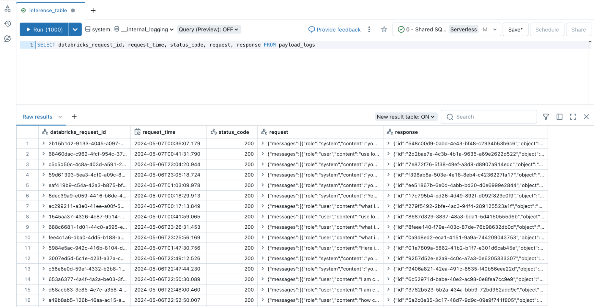Expand results to fullscreen
594x307 pixels.
tap(573, 117)
